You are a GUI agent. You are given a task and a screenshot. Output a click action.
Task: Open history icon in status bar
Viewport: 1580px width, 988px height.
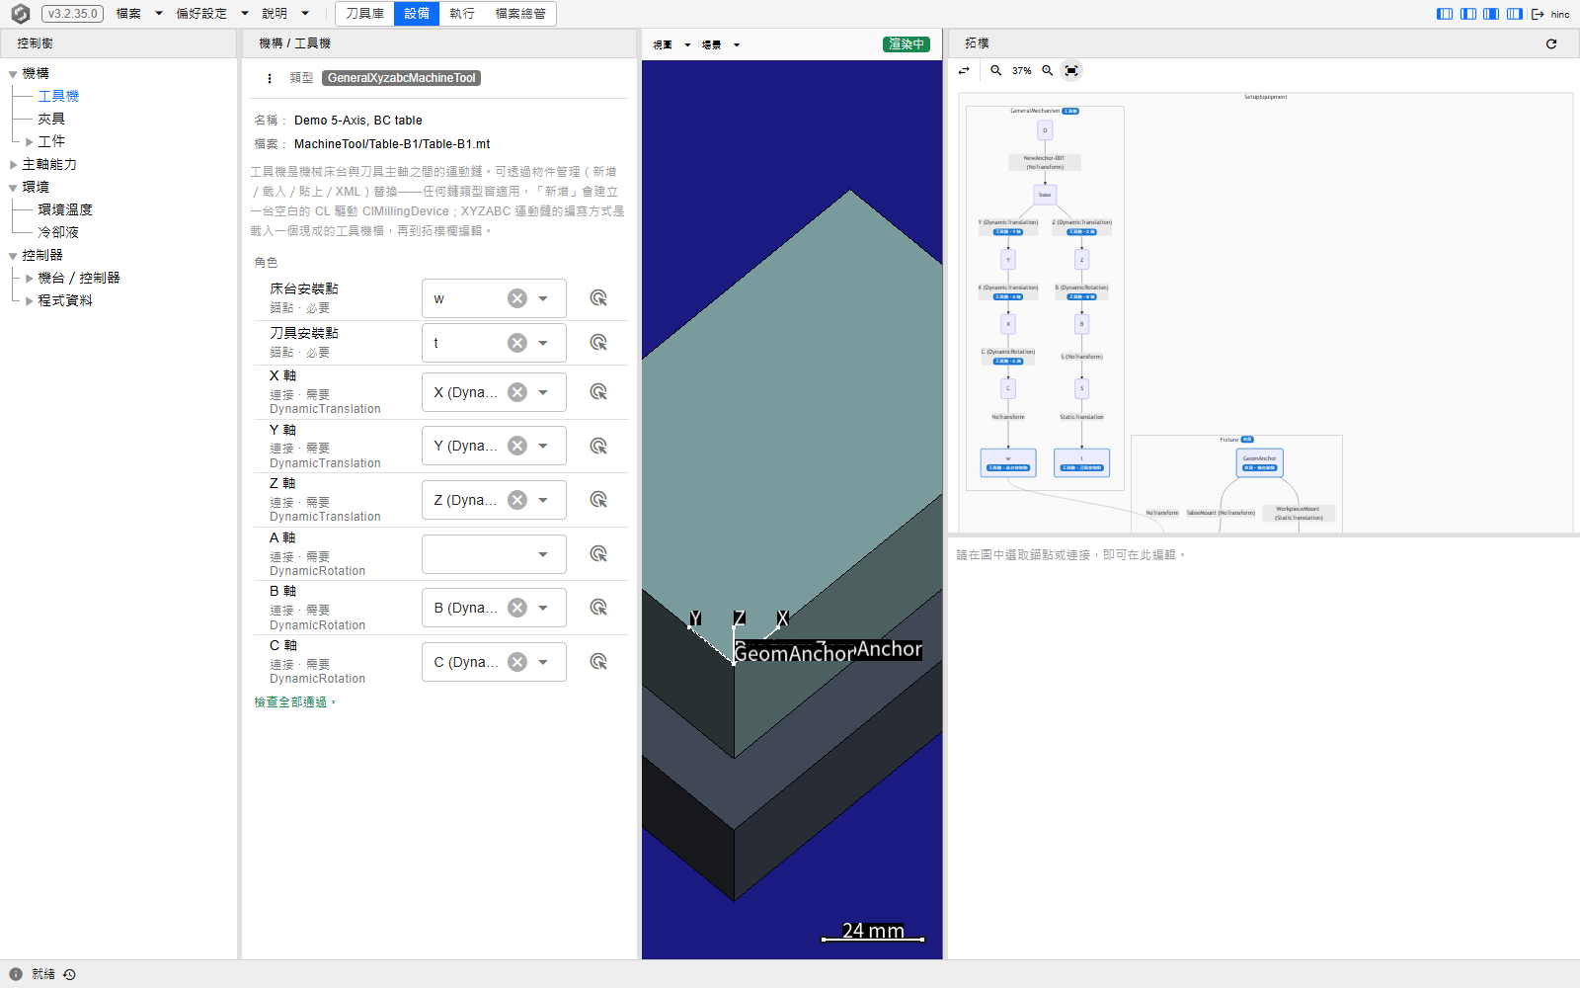[69, 974]
